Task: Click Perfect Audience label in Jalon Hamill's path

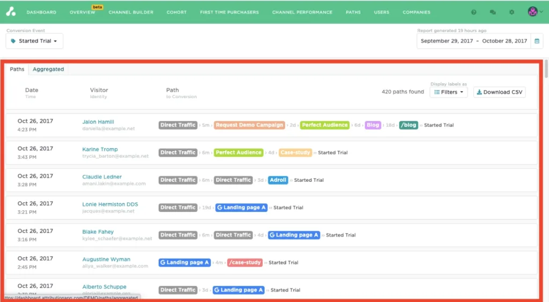Action: tap(324, 125)
